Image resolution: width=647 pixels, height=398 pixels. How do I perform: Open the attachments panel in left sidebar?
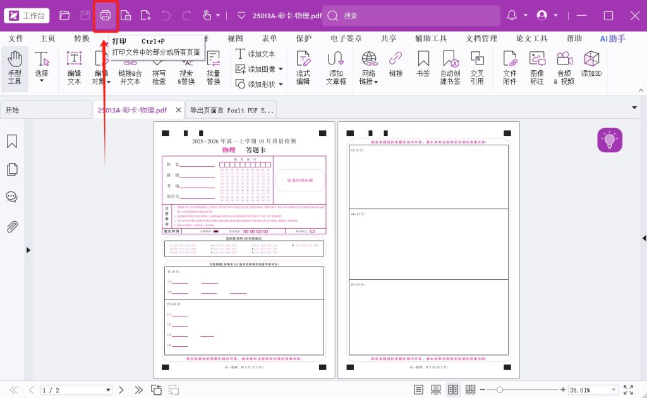[x=11, y=227]
